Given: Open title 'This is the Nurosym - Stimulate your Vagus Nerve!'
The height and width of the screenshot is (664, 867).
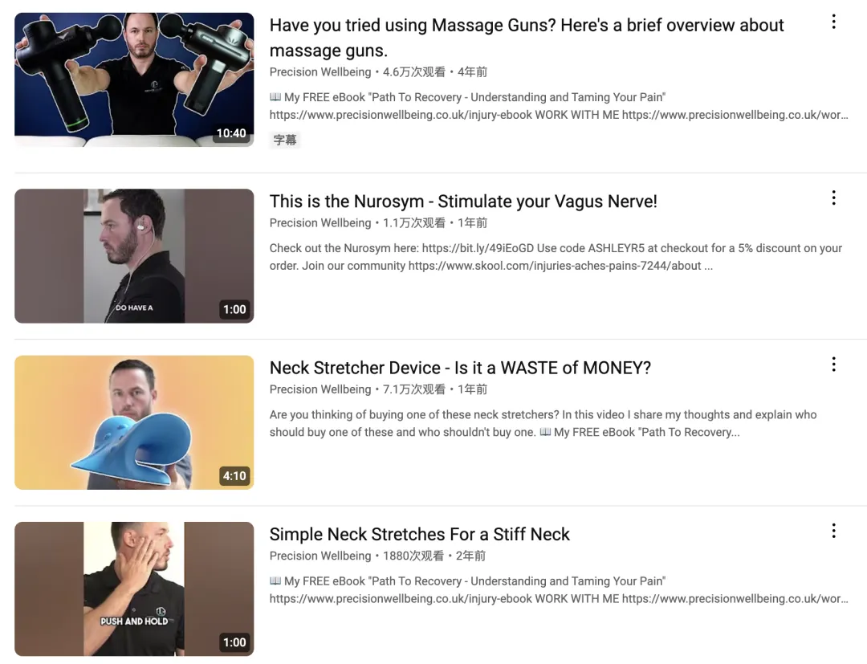Looking at the screenshot, I should 463,202.
